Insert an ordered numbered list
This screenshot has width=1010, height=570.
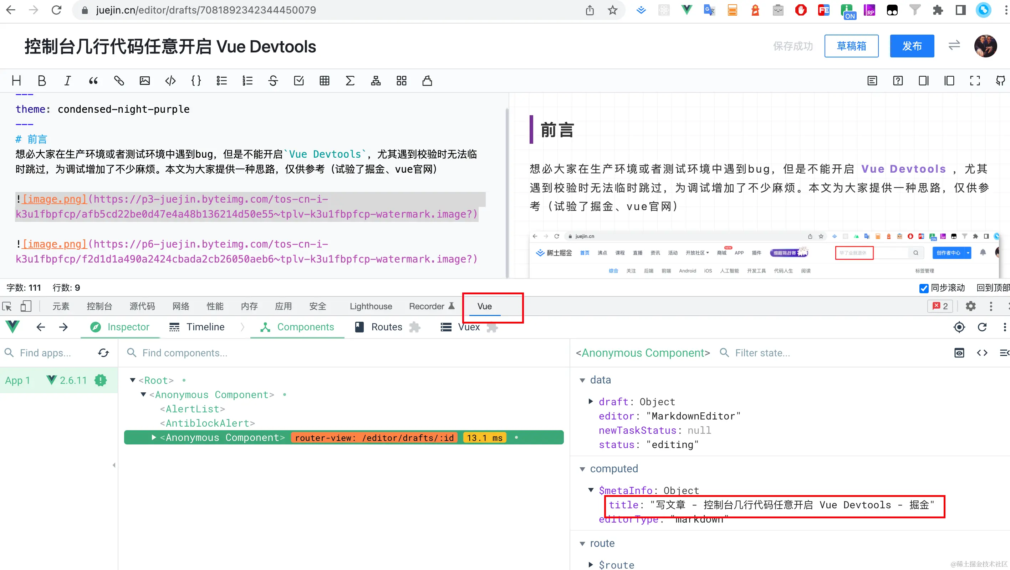pyautogui.click(x=248, y=81)
